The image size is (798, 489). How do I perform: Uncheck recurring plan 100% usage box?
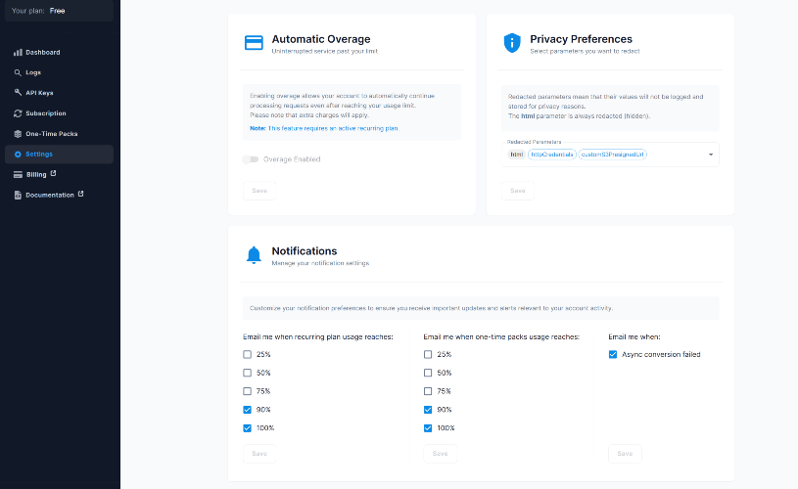pyautogui.click(x=248, y=428)
